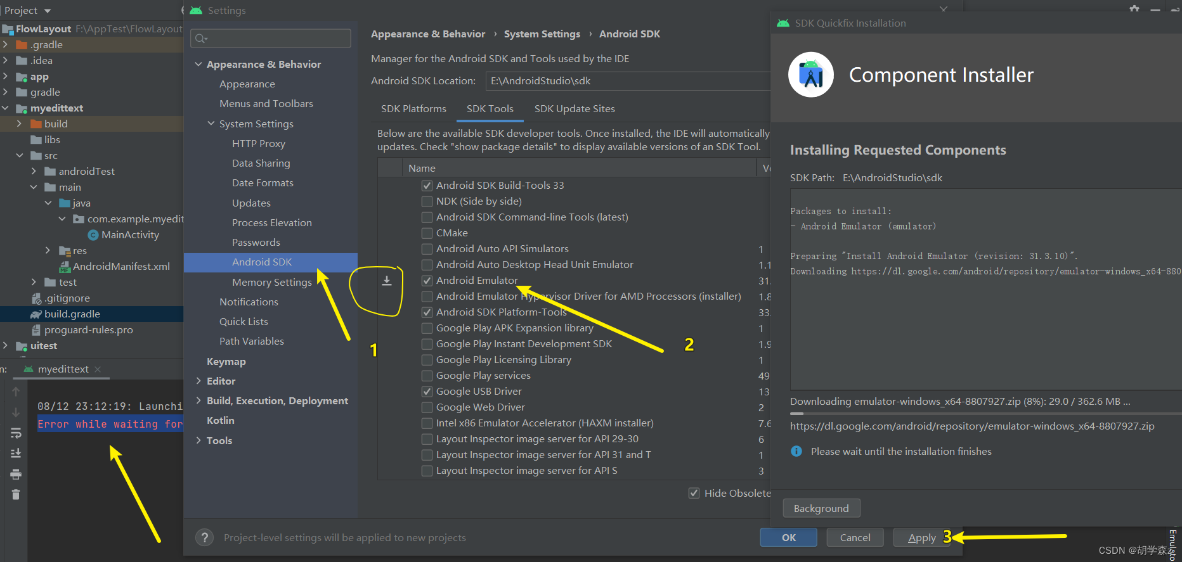Viewport: 1182px width, 562px height.
Task: Check NDK (Side by side)
Action: [x=427, y=201]
